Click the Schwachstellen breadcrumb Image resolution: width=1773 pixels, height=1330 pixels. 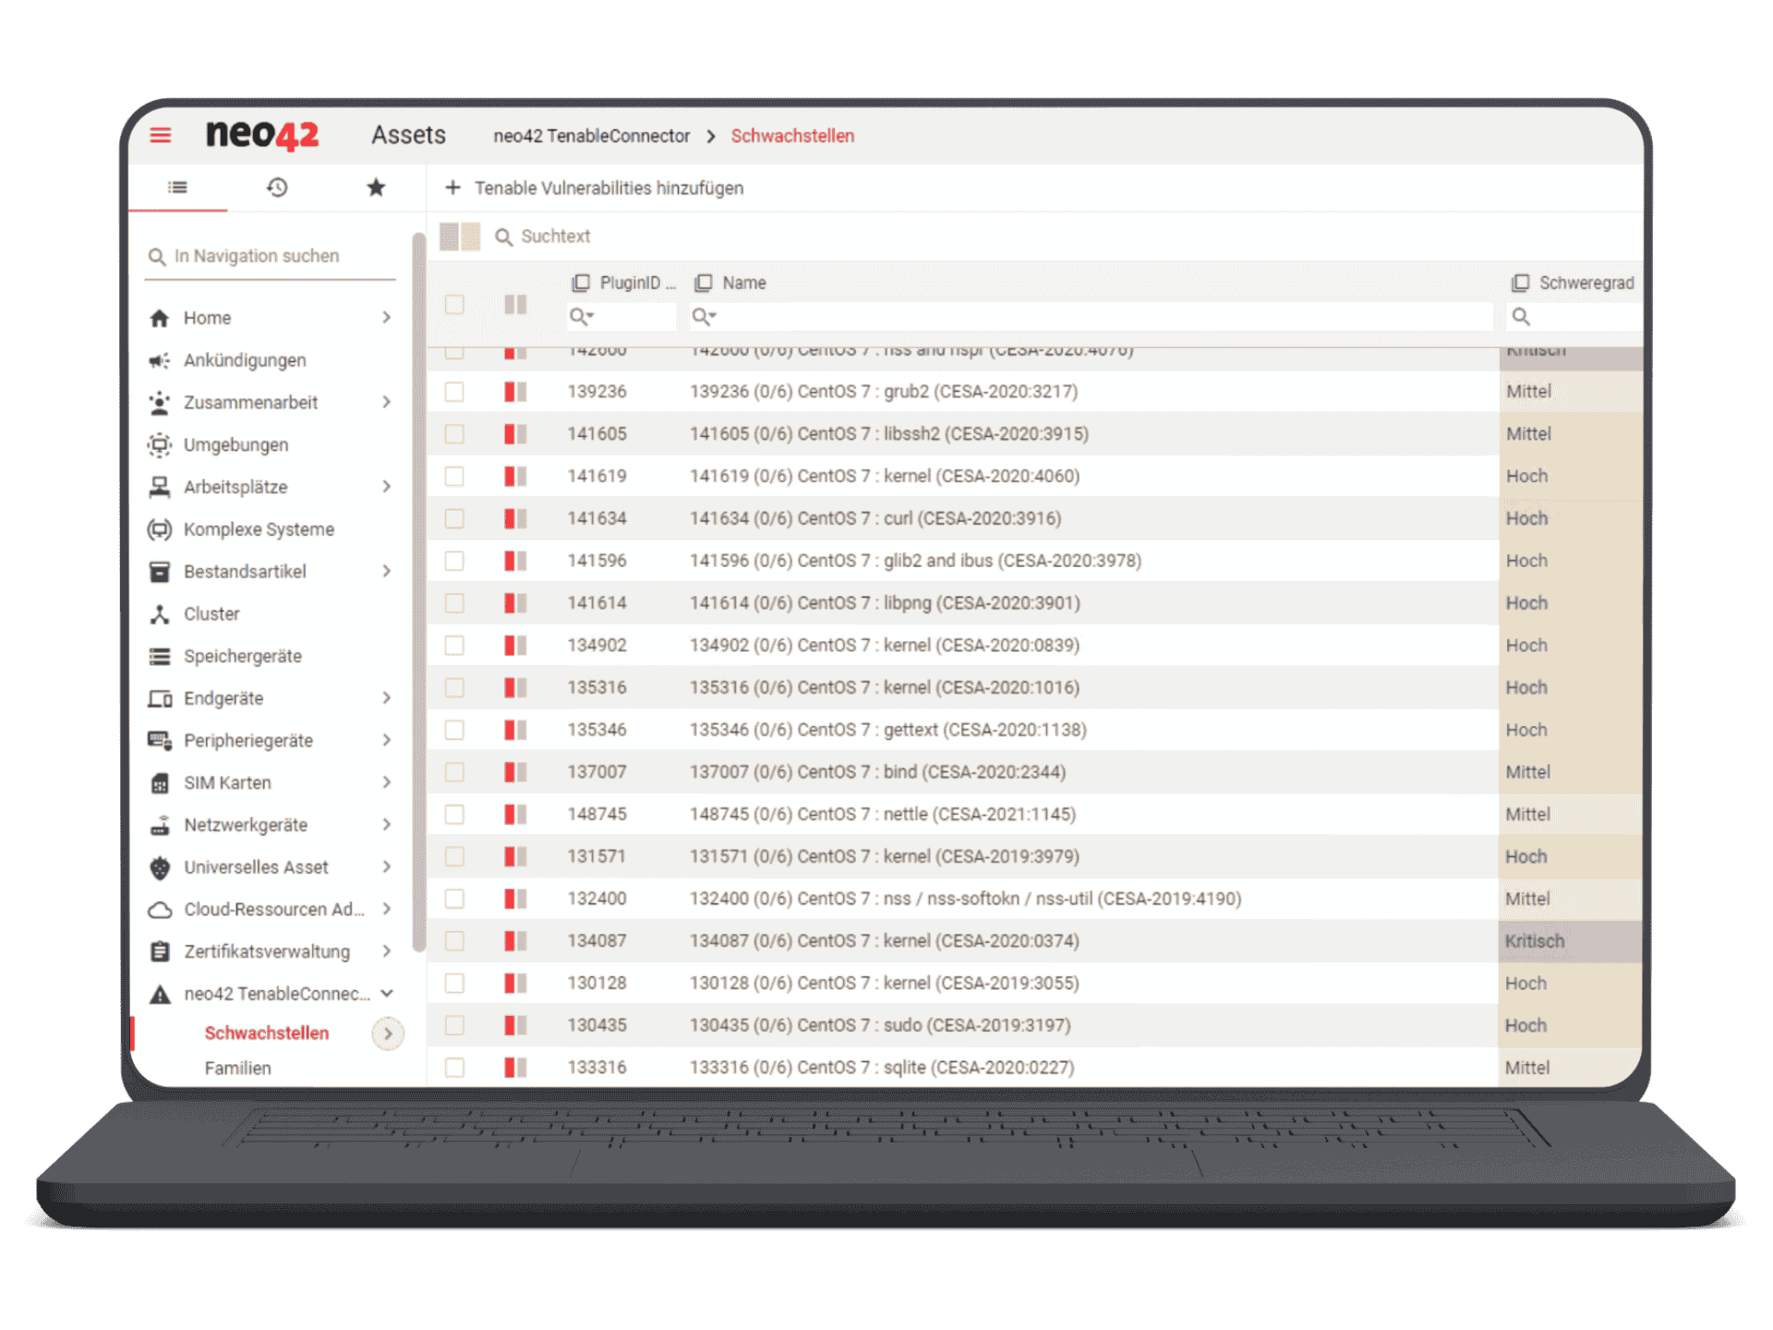pyautogui.click(x=793, y=136)
